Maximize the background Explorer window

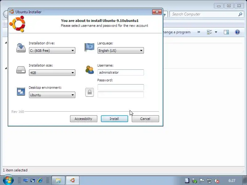coord(229,6)
